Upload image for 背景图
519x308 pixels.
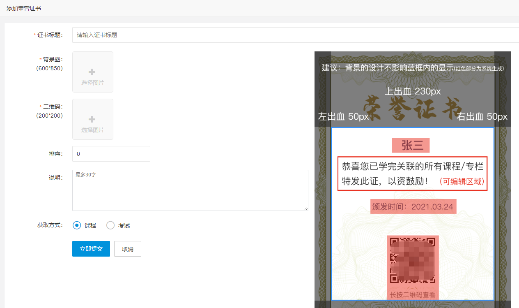click(x=93, y=72)
